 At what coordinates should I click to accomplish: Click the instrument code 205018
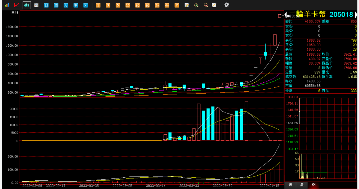(341, 15)
